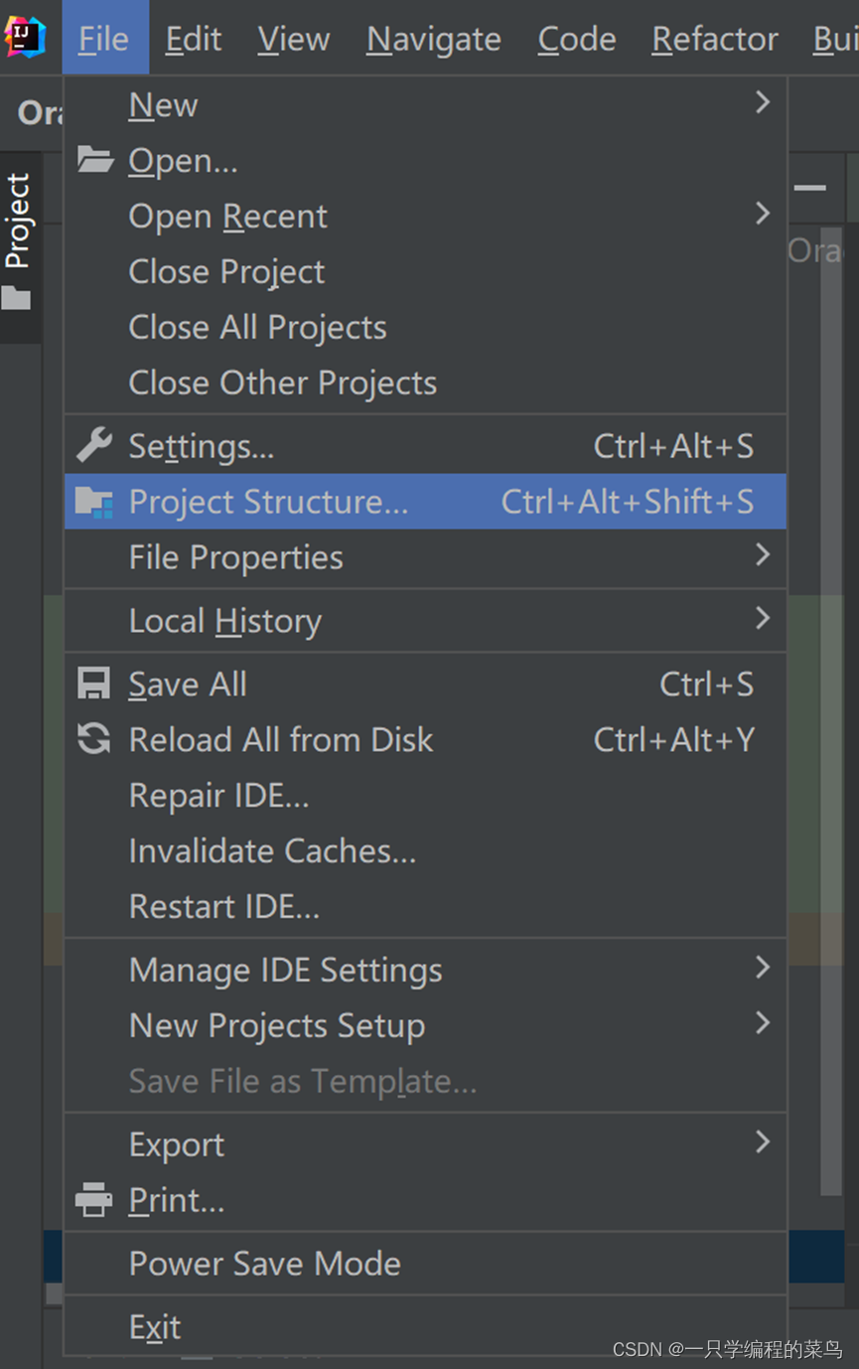Viewport: 859px width, 1369px height.
Task: Open the Navigate menu
Action: click(434, 39)
